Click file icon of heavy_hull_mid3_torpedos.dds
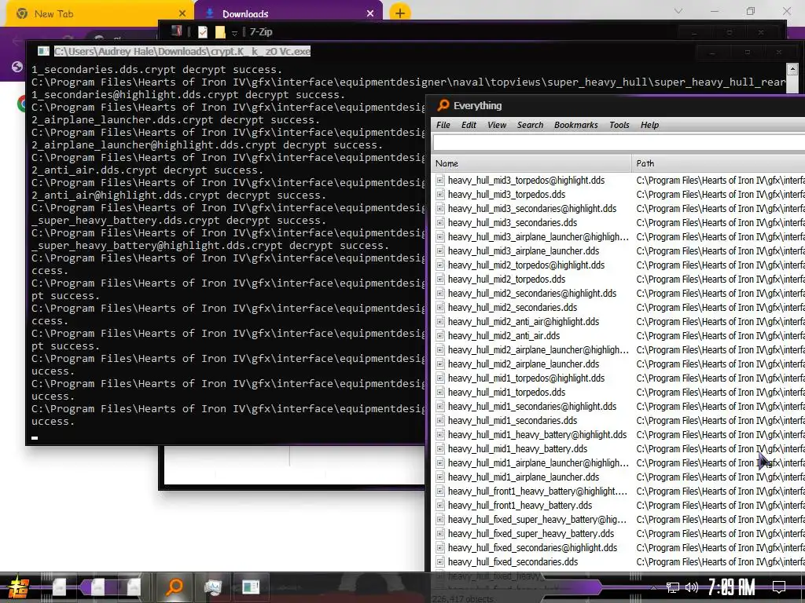805x603 pixels. point(440,195)
